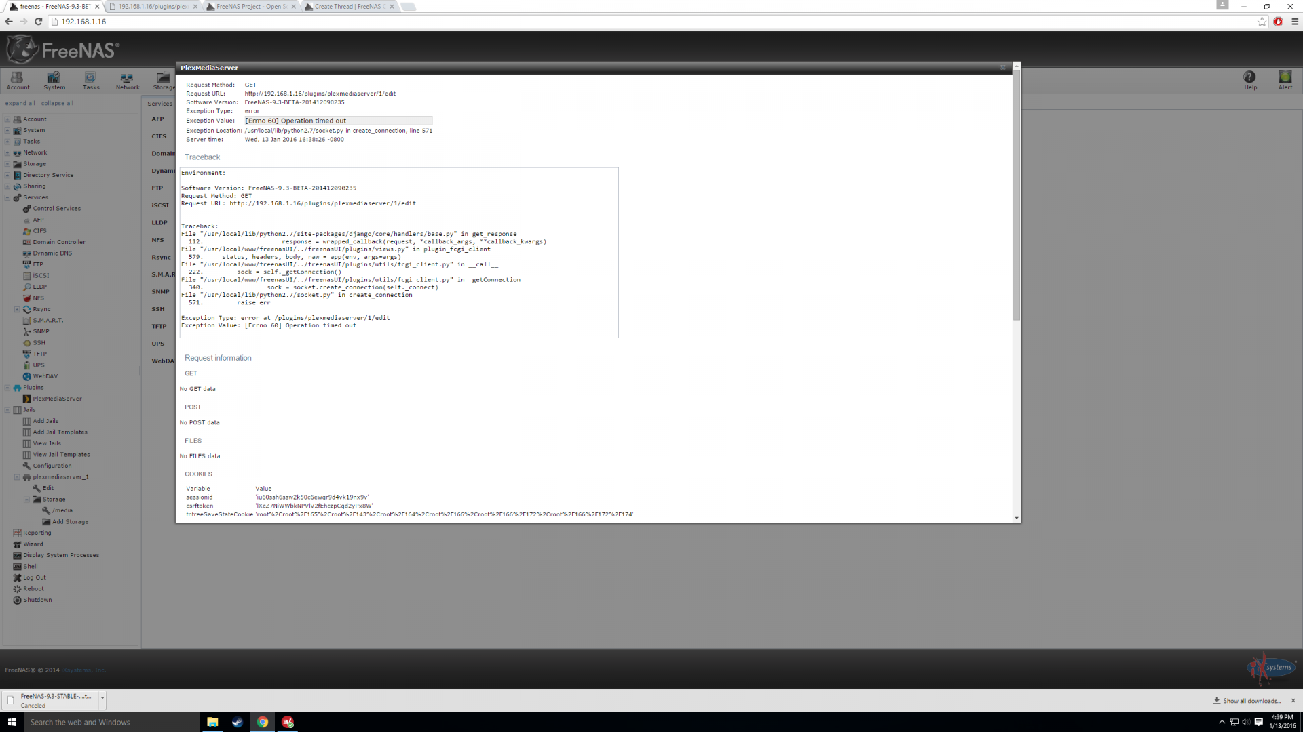Switch to FreeNAS Project browser tab
1303x732 pixels.
[x=248, y=7]
